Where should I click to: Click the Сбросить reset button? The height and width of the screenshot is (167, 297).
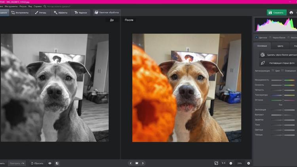(37, 163)
